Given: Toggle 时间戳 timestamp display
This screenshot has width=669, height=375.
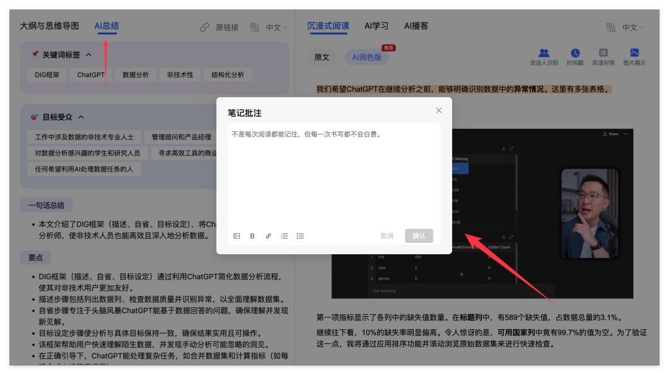Looking at the screenshot, I should 575,53.
